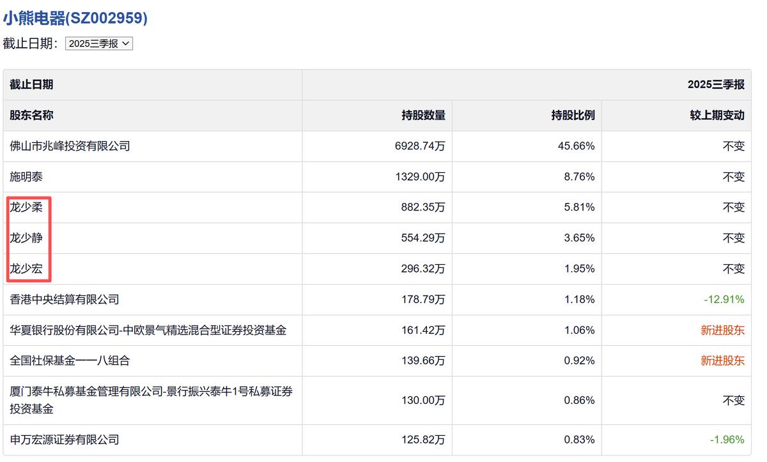Click the 小熊电器(SZ002959) title link

coord(75,19)
